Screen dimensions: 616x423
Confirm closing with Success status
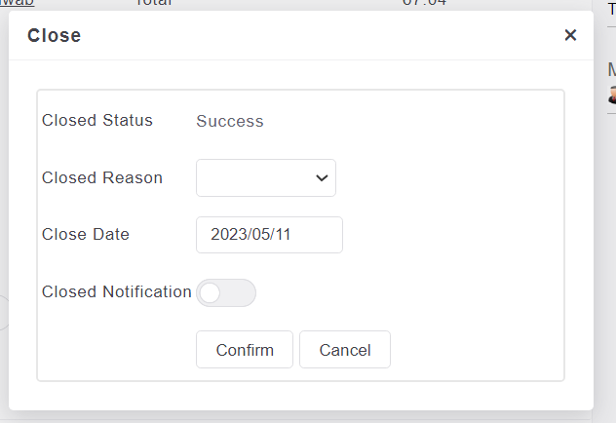pos(245,350)
